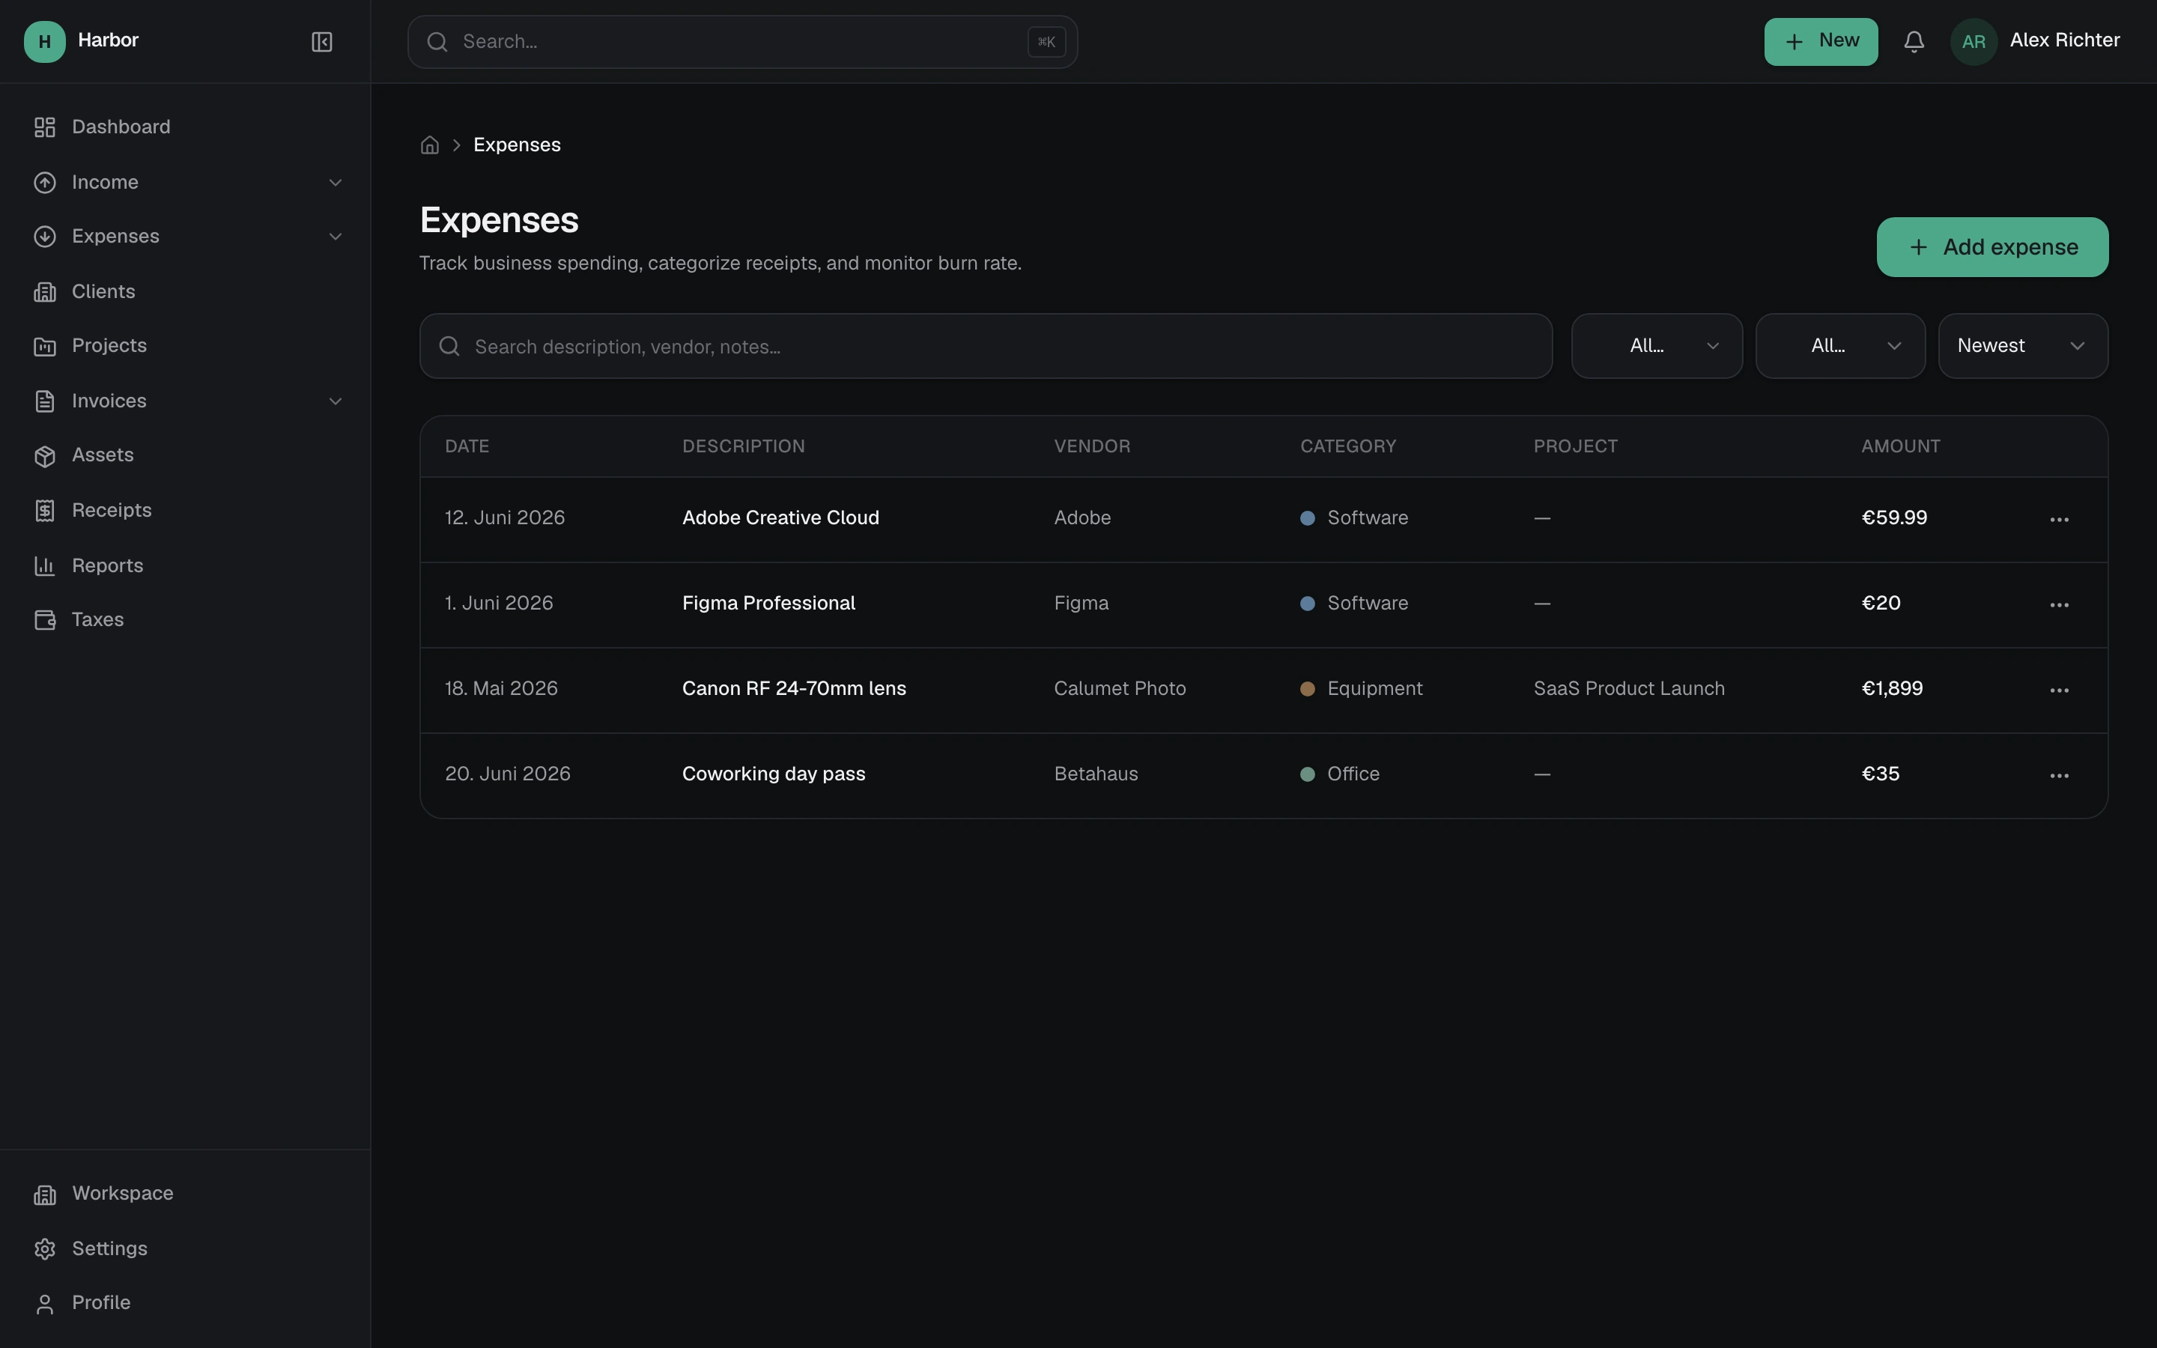Click the Reports bar chart icon
2157x1348 pixels.
point(45,566)
